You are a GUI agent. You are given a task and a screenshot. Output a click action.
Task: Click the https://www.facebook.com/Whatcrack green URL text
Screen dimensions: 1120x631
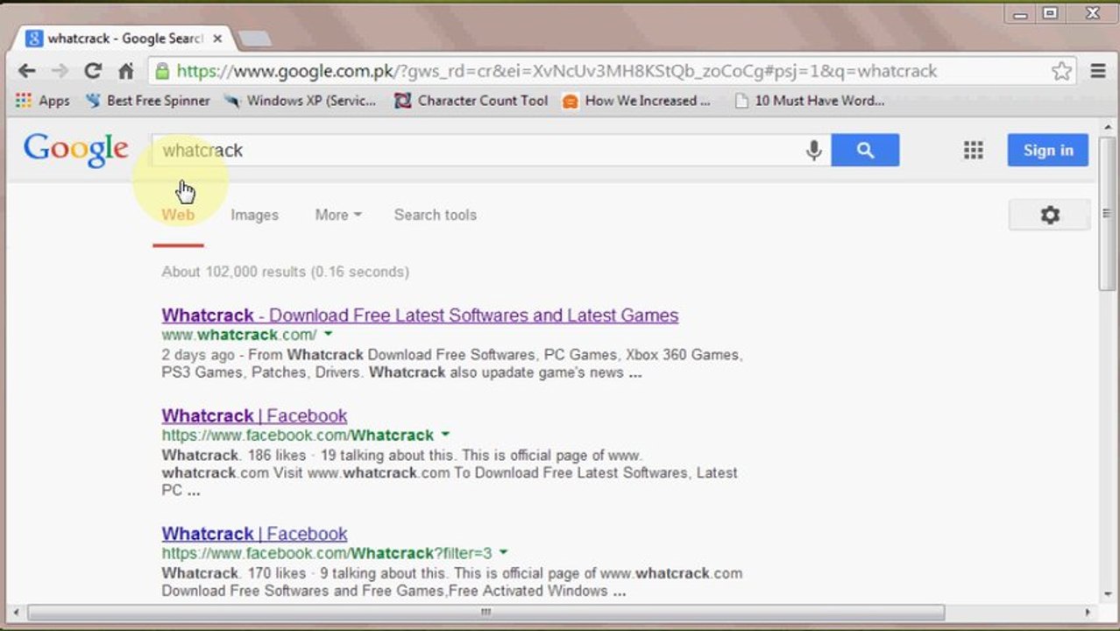click(x=297, y=436)
